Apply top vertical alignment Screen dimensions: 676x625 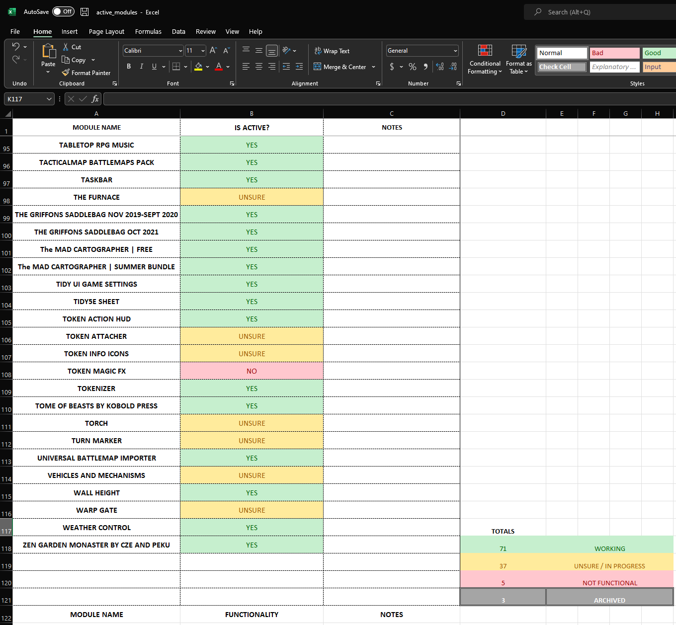[x=246, y=51]
